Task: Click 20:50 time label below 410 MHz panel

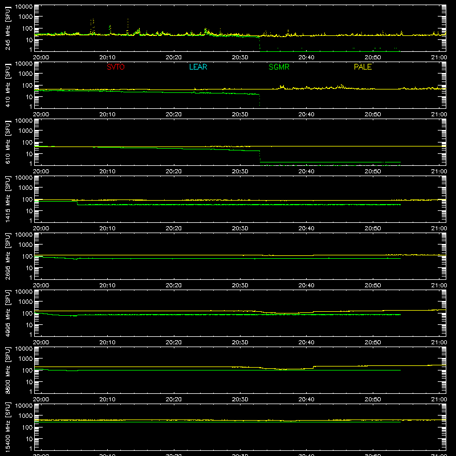Action: pyautogui.click(x=373, y=115)
